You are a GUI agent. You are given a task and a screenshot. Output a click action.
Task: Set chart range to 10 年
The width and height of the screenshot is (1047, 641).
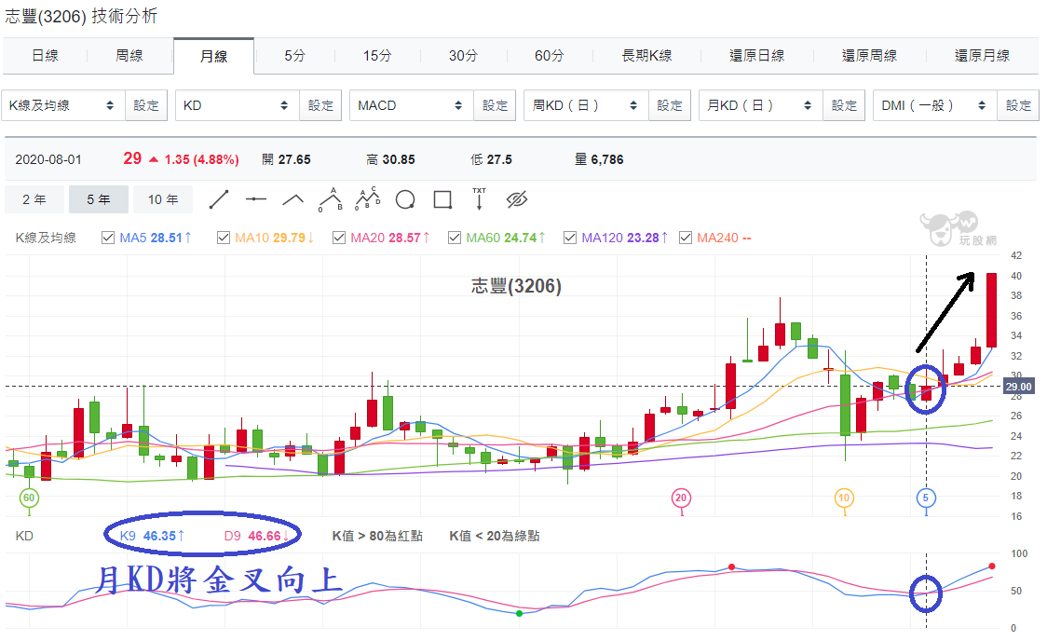click(x=163, y=199)
